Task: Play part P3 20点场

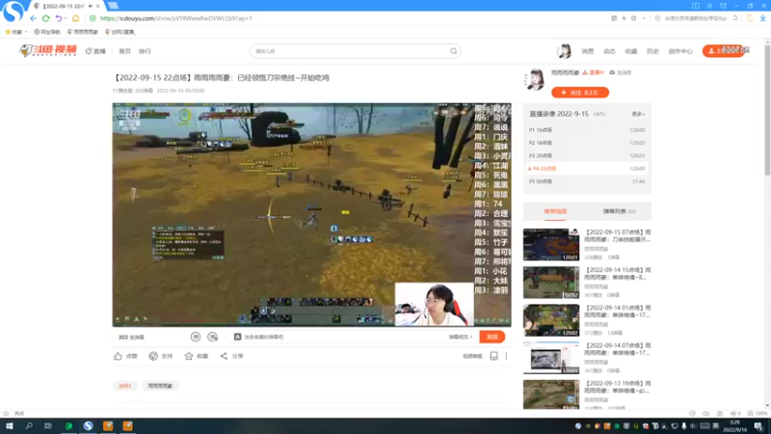Action: click(x=587, y=155)
